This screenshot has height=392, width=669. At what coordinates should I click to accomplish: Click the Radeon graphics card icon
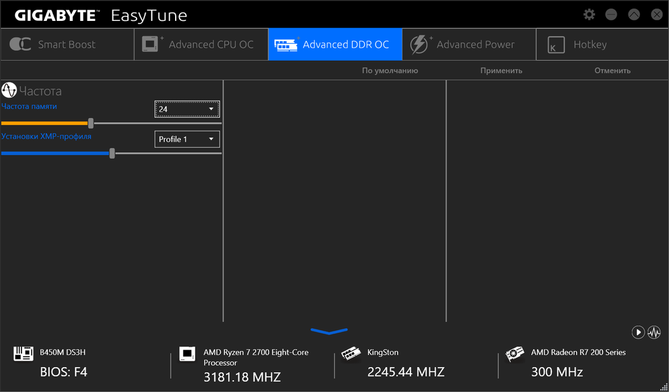click(515, 353)
